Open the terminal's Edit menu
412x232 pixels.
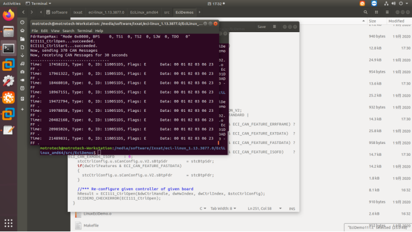click(x=44, y=31)
